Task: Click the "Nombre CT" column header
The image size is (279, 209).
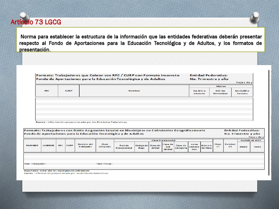Action: point(230,145)
